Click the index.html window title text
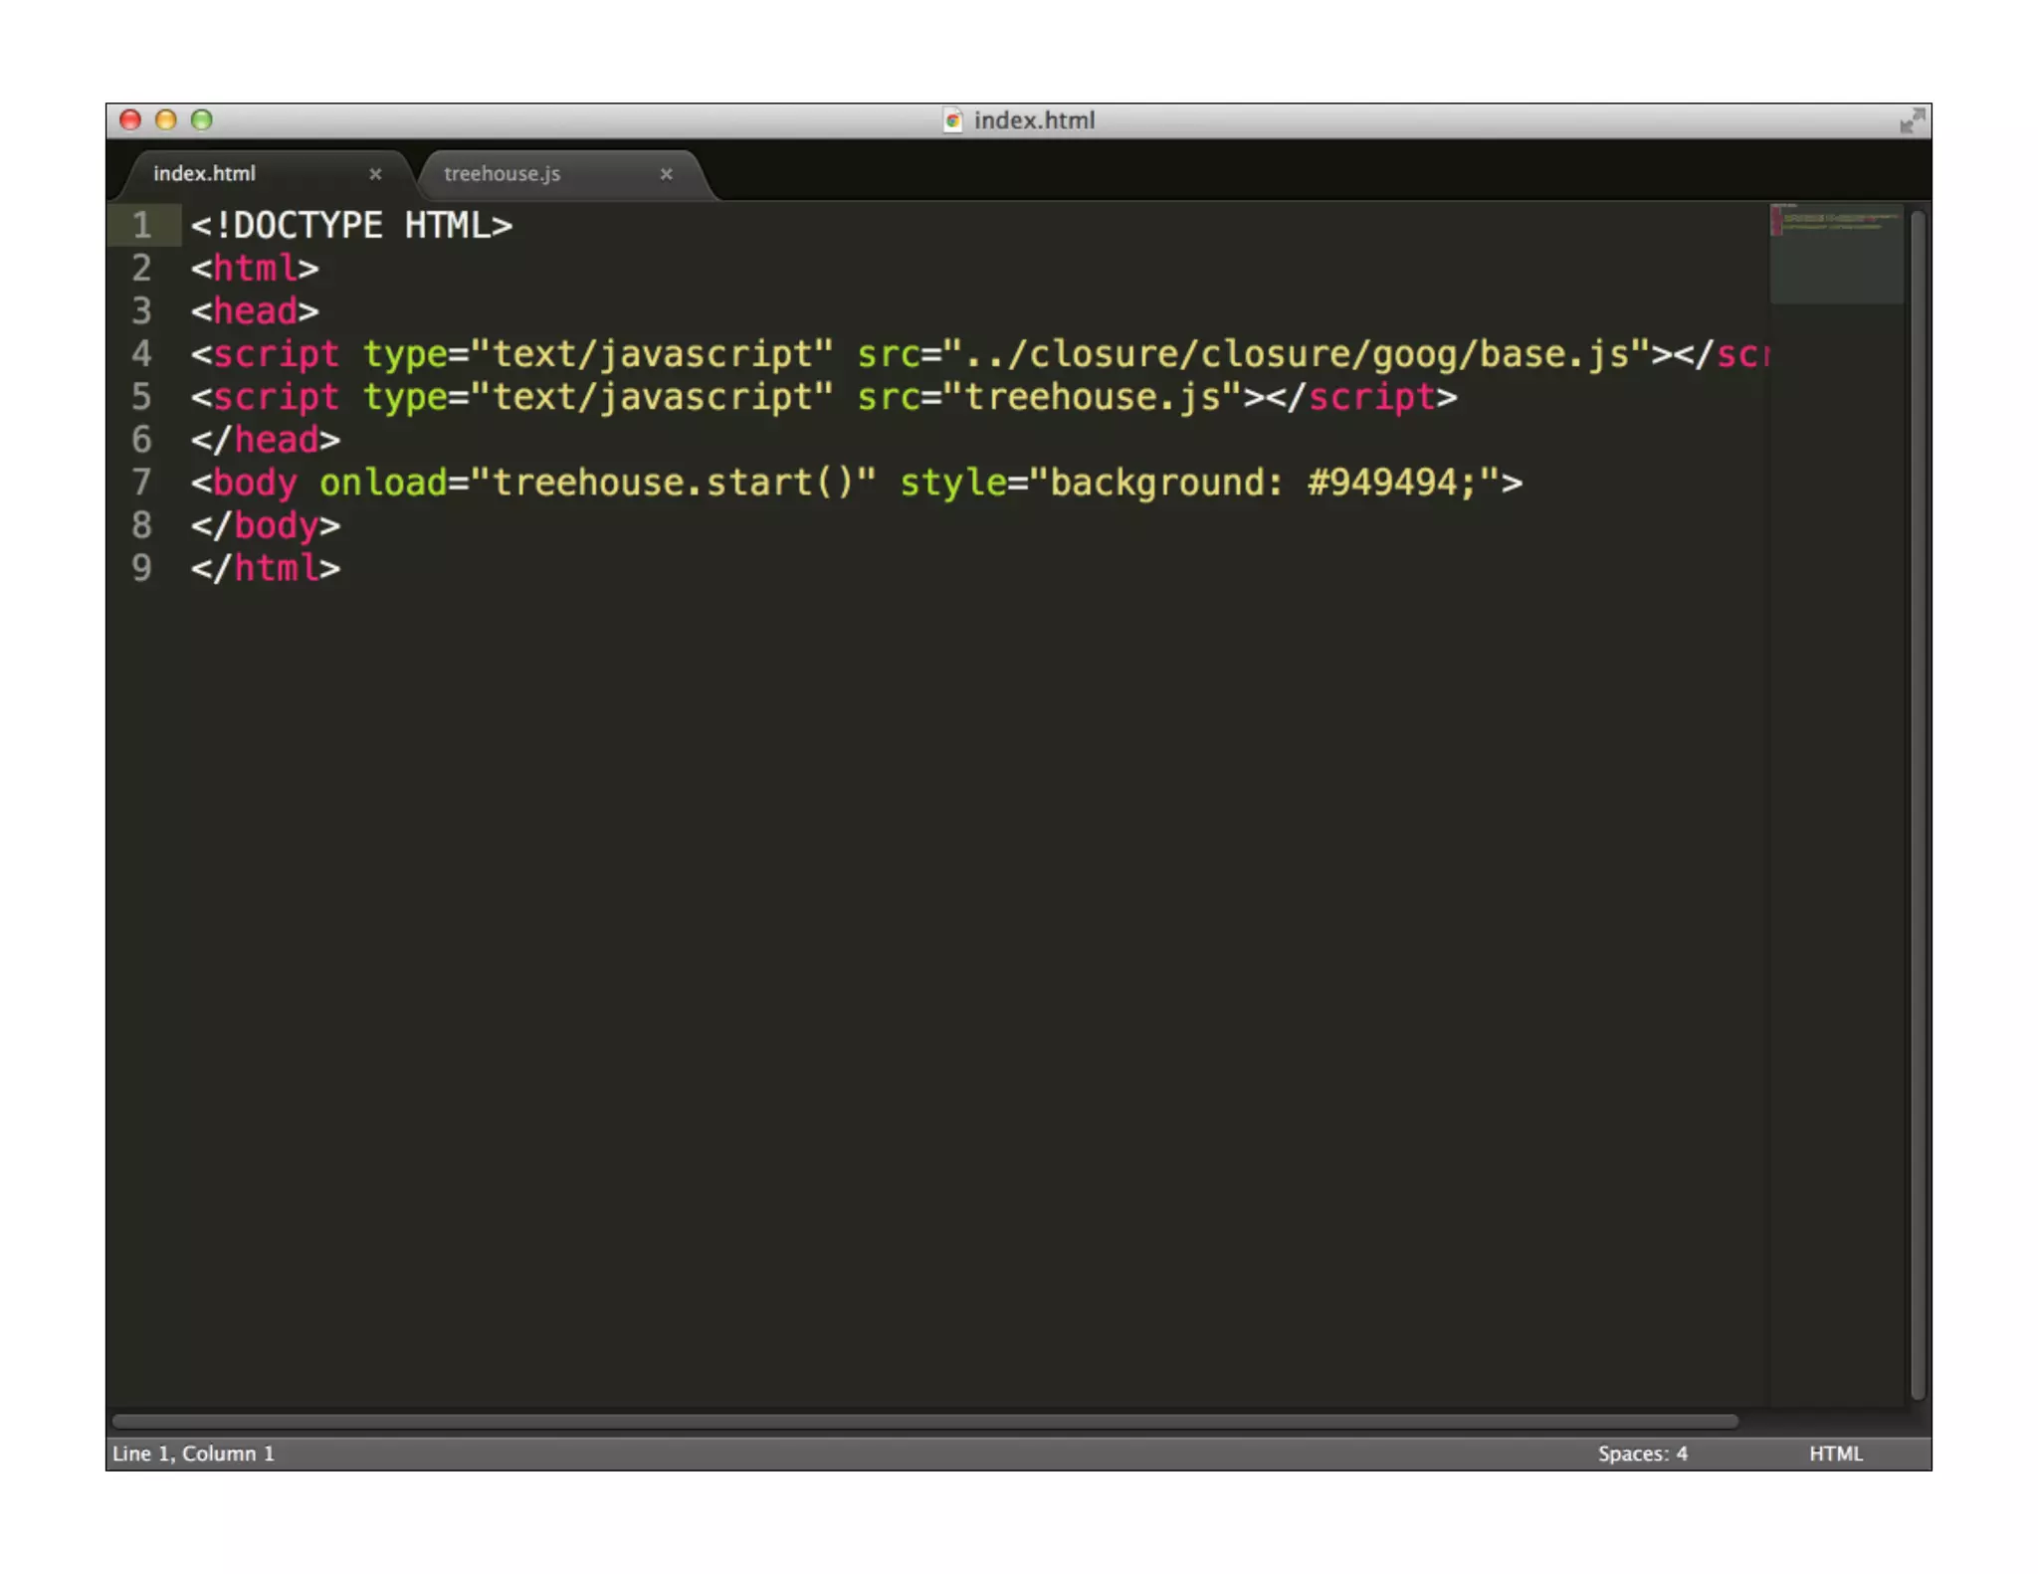This screenshot has width=2038, height=1574. pyautogui.click(x=1034, y=120)
